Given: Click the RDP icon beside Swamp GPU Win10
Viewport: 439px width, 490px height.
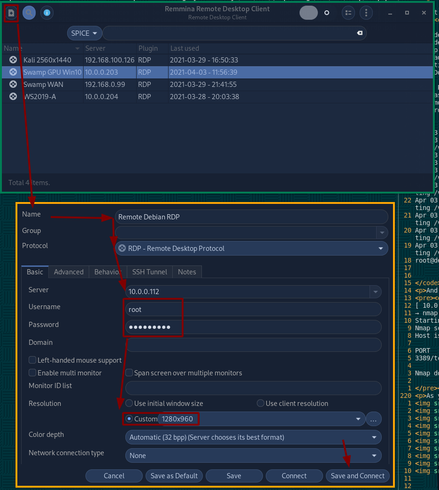Looking at the screenshot, I should pos(13,72).
